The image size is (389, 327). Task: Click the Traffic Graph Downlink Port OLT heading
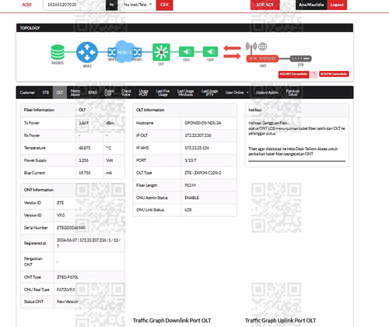point(172,321)
